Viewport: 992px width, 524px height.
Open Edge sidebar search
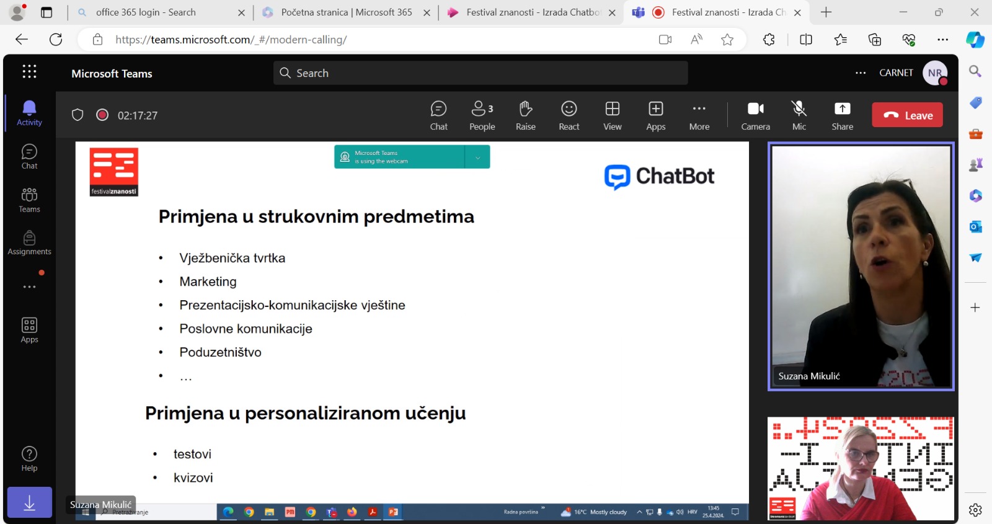point(975,71)
